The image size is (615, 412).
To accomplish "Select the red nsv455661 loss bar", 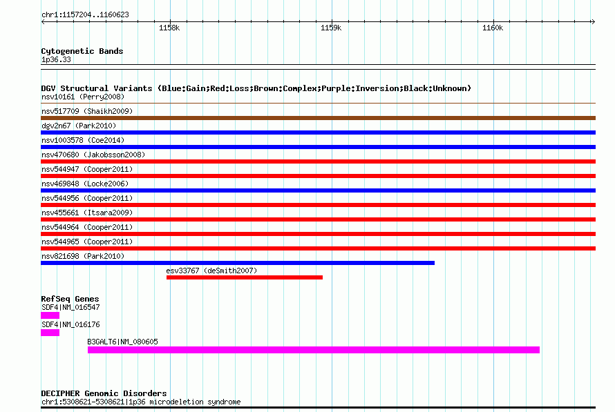I will (318, 219).
